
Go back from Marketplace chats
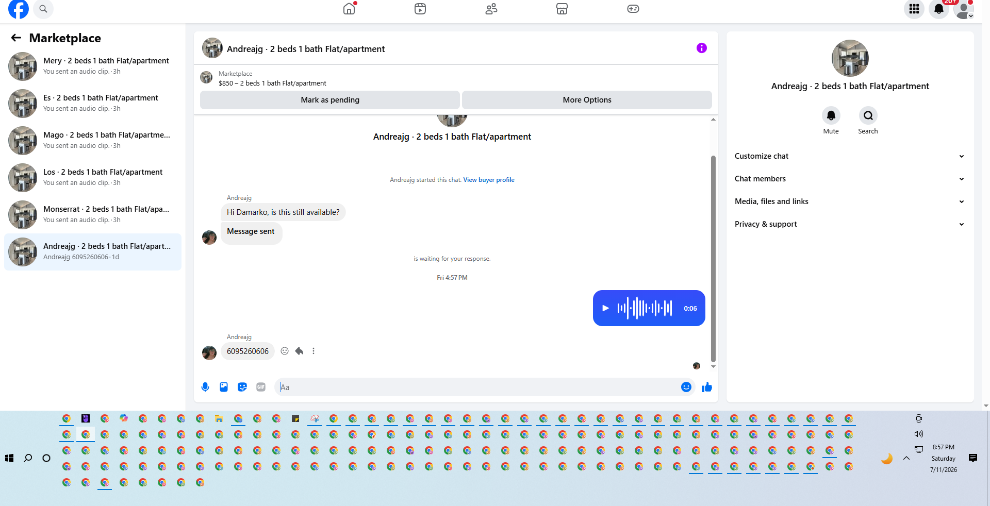16,38
